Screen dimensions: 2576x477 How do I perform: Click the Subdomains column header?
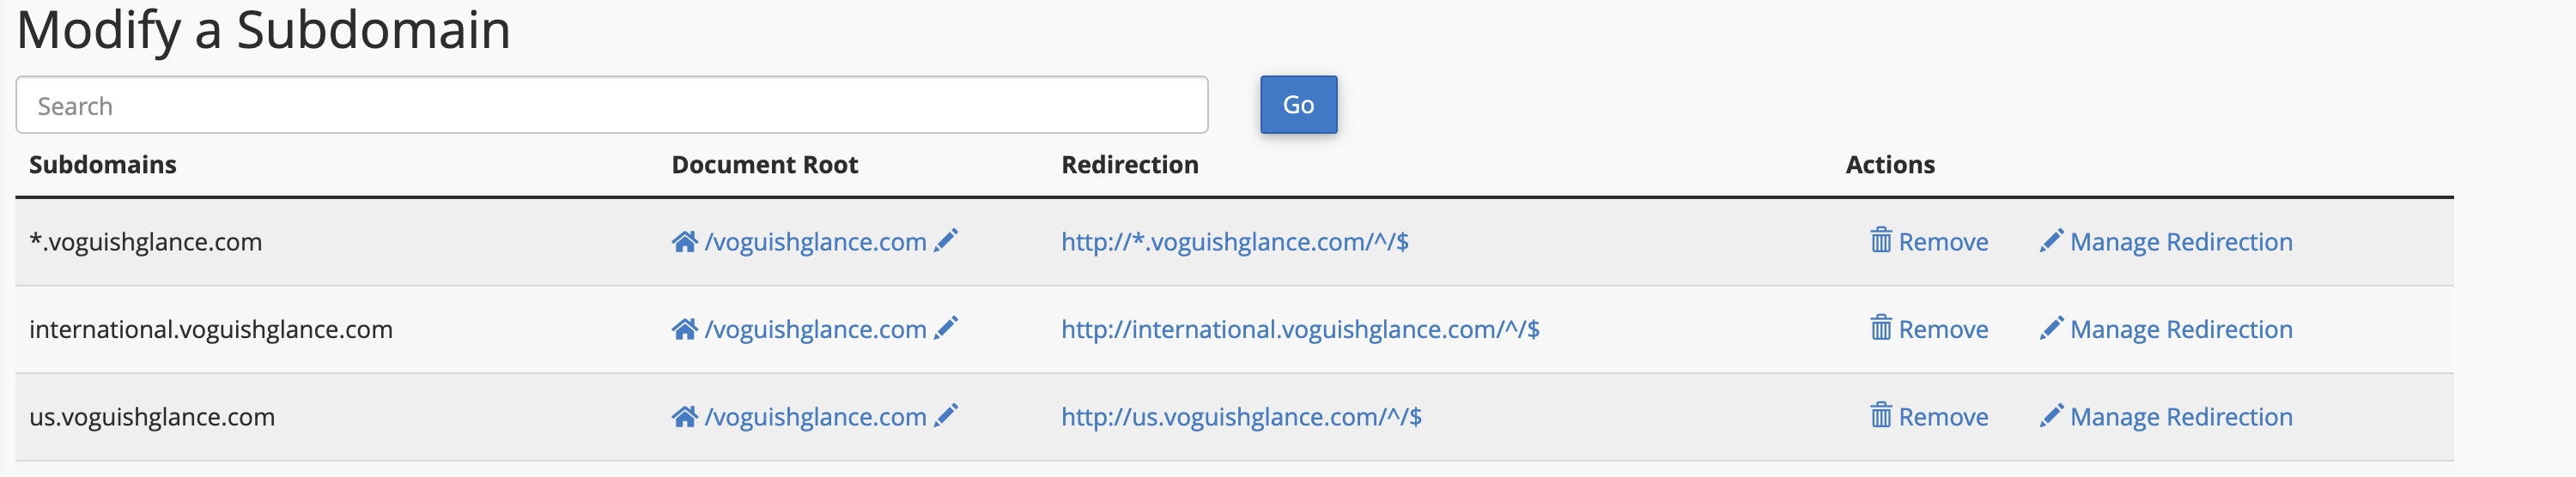(103, 164)
